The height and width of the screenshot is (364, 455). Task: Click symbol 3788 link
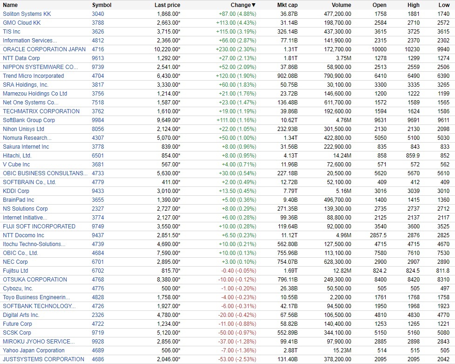98,23
